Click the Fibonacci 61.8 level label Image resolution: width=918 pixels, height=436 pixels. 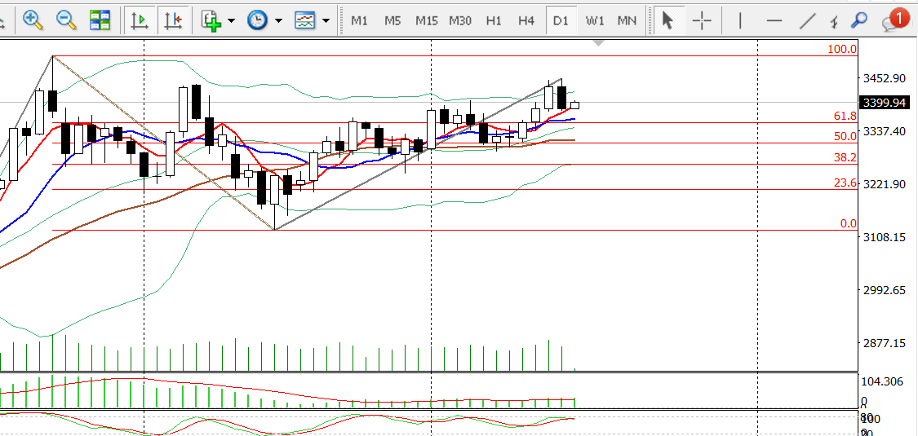click(845, 117)
